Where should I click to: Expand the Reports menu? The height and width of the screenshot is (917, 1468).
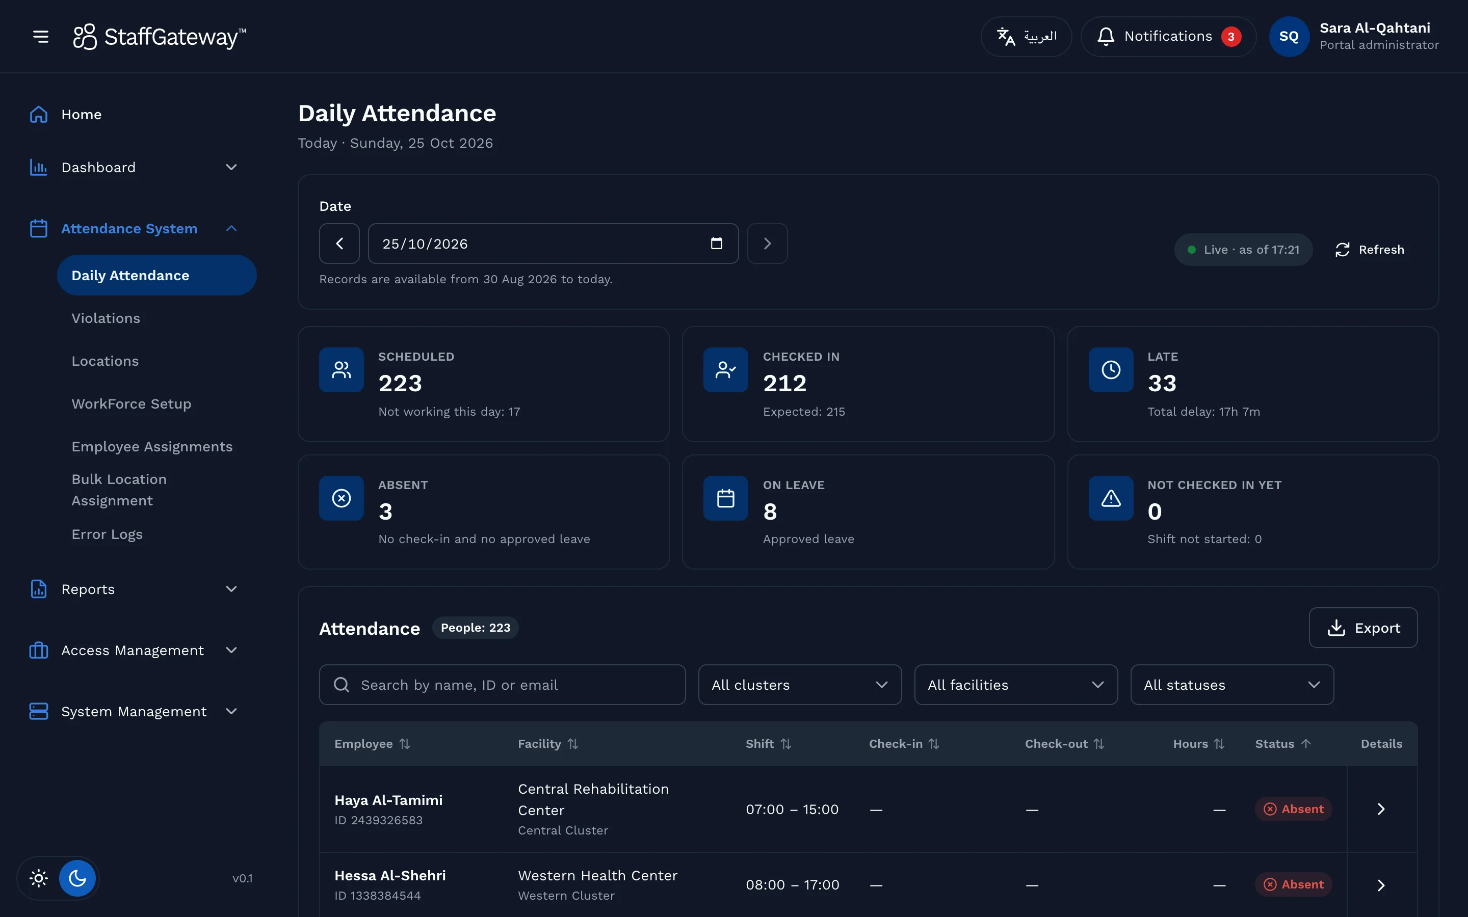click(134, 589)
